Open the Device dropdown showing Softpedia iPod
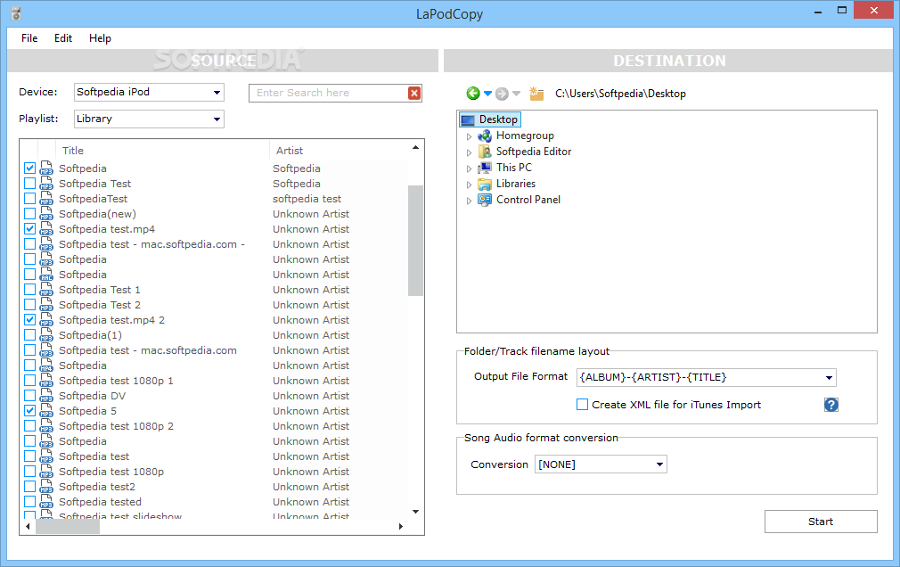900x567 pixels. (149, 92)
